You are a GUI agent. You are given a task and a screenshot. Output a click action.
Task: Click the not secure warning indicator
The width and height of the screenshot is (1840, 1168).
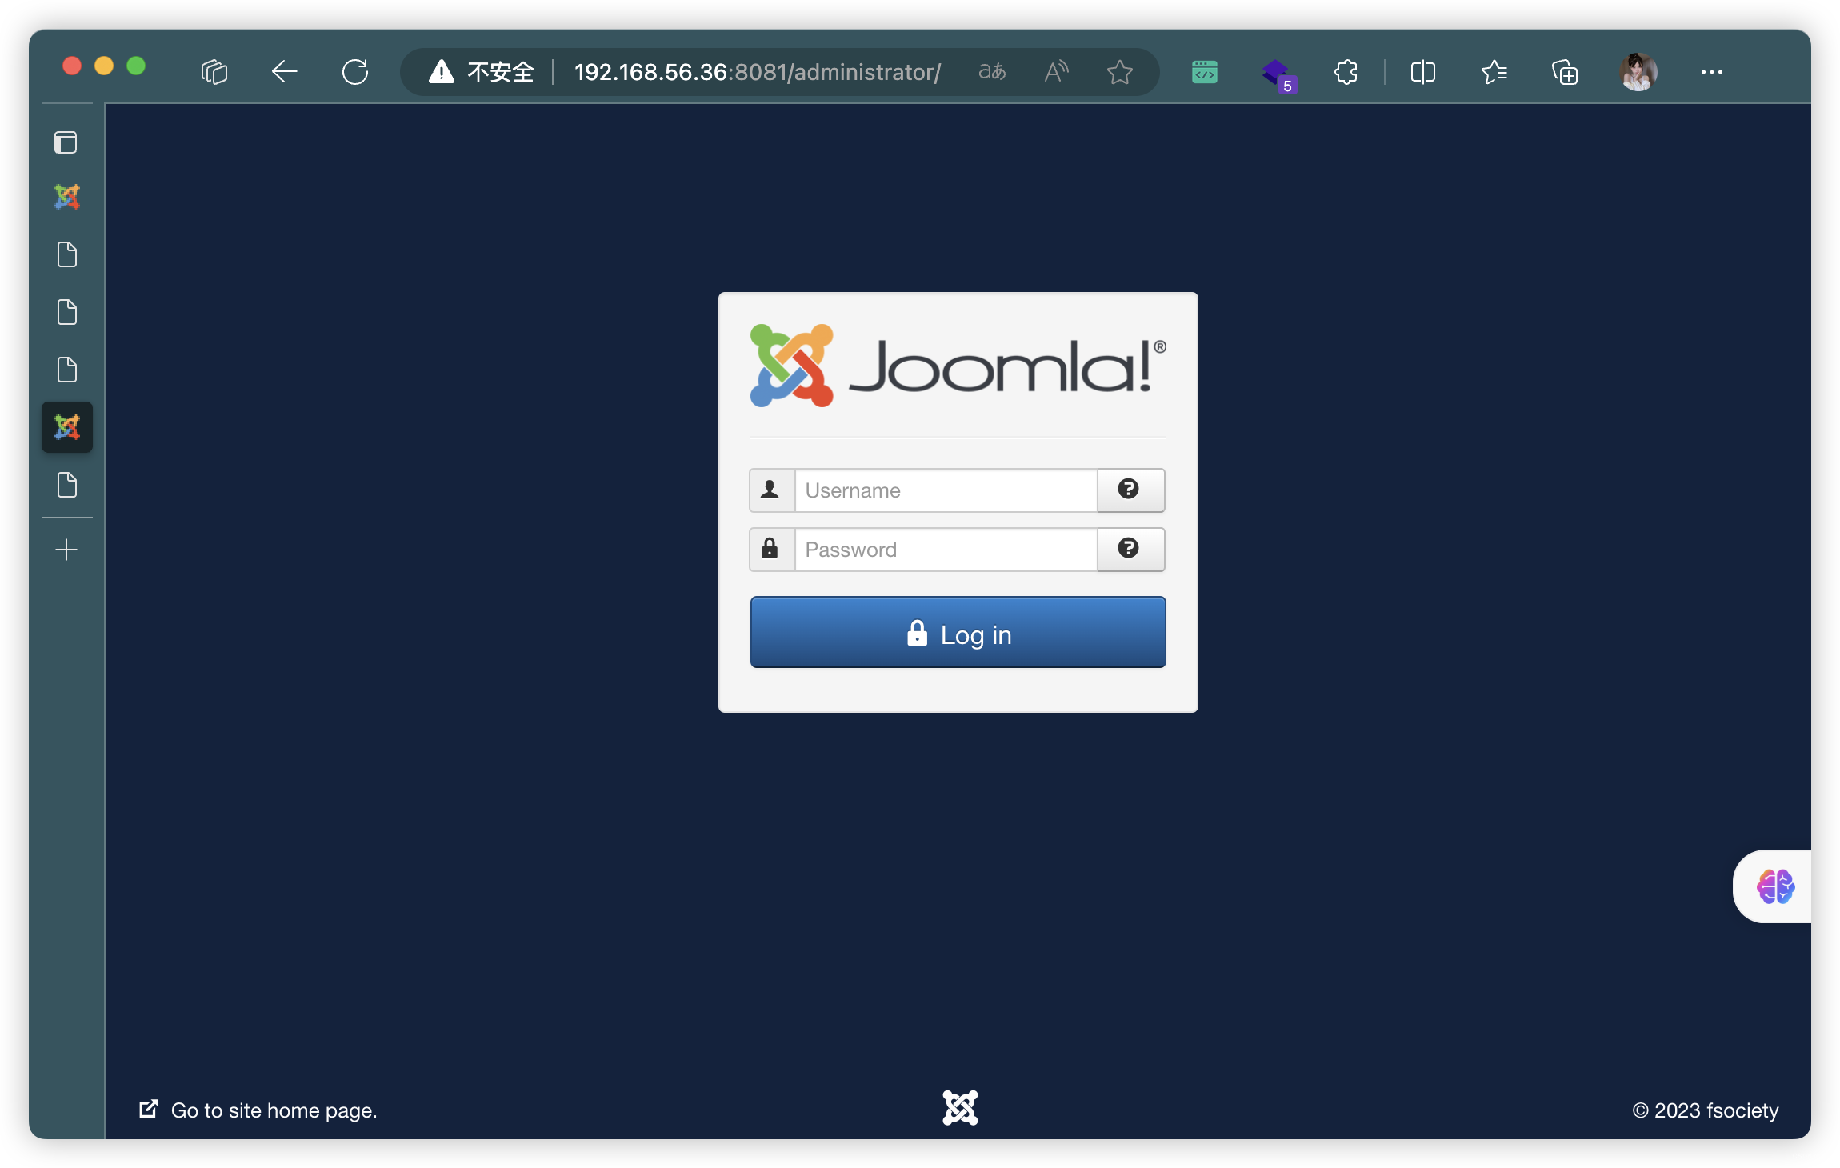(x=482, y=72)
